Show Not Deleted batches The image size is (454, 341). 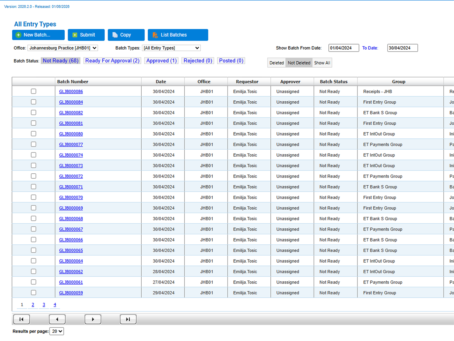(x=299, y=63)
